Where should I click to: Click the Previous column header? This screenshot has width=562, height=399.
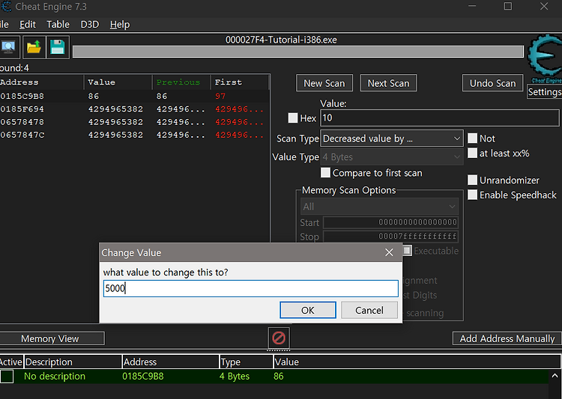[182, 82]
